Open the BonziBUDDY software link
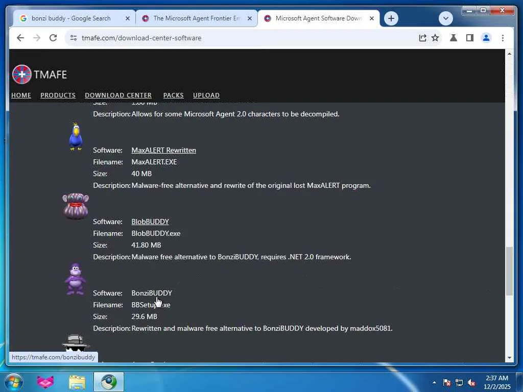The image size is (523, 392). [152, 293]
